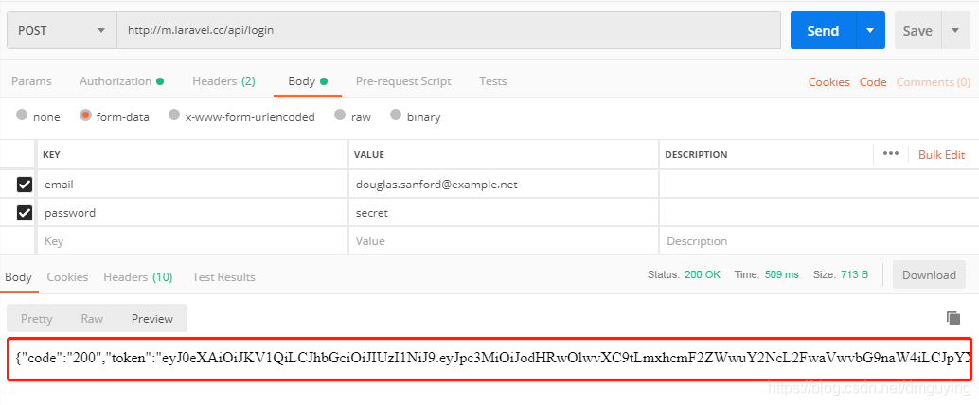Edit description cell of the email row
The height and width of the screenshot is (405, 979).
tap(819, 185)
